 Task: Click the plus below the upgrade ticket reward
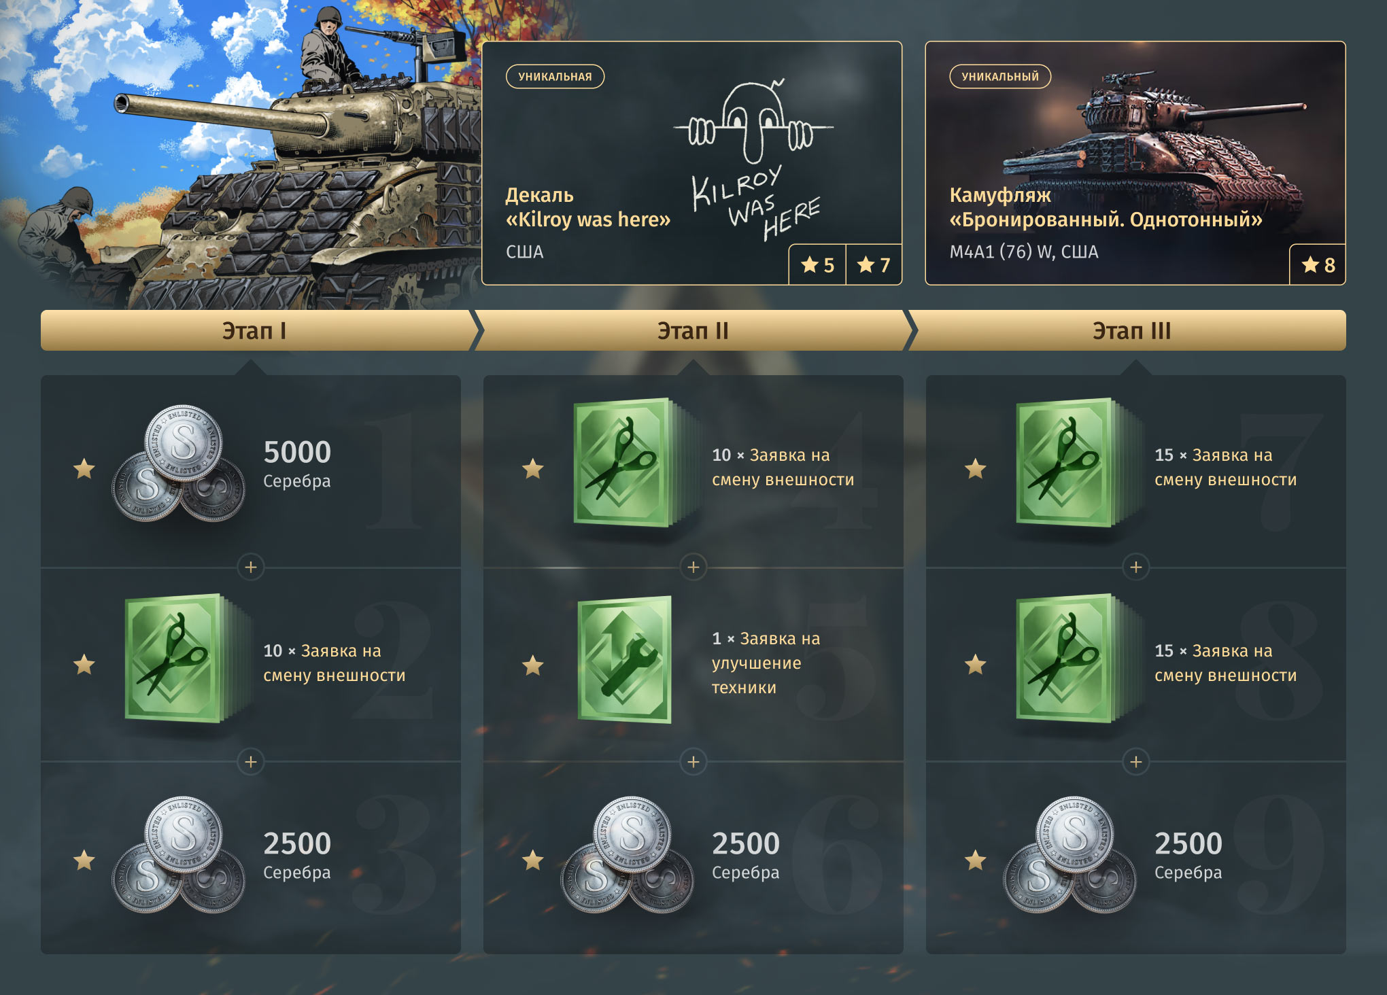[693, 762]
